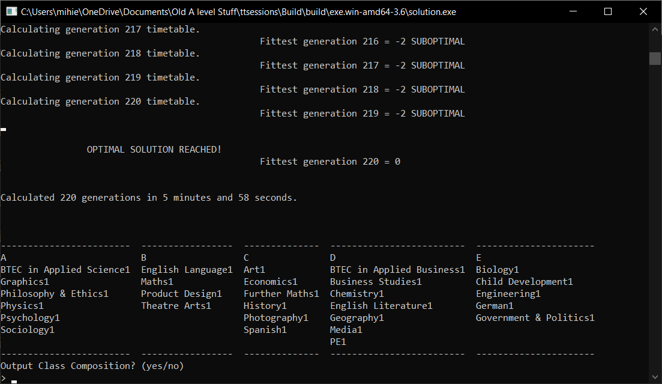662x384 pixels.
Task: Click the 'Calculated 220 generations' summary line
Action: coord(149,198)
